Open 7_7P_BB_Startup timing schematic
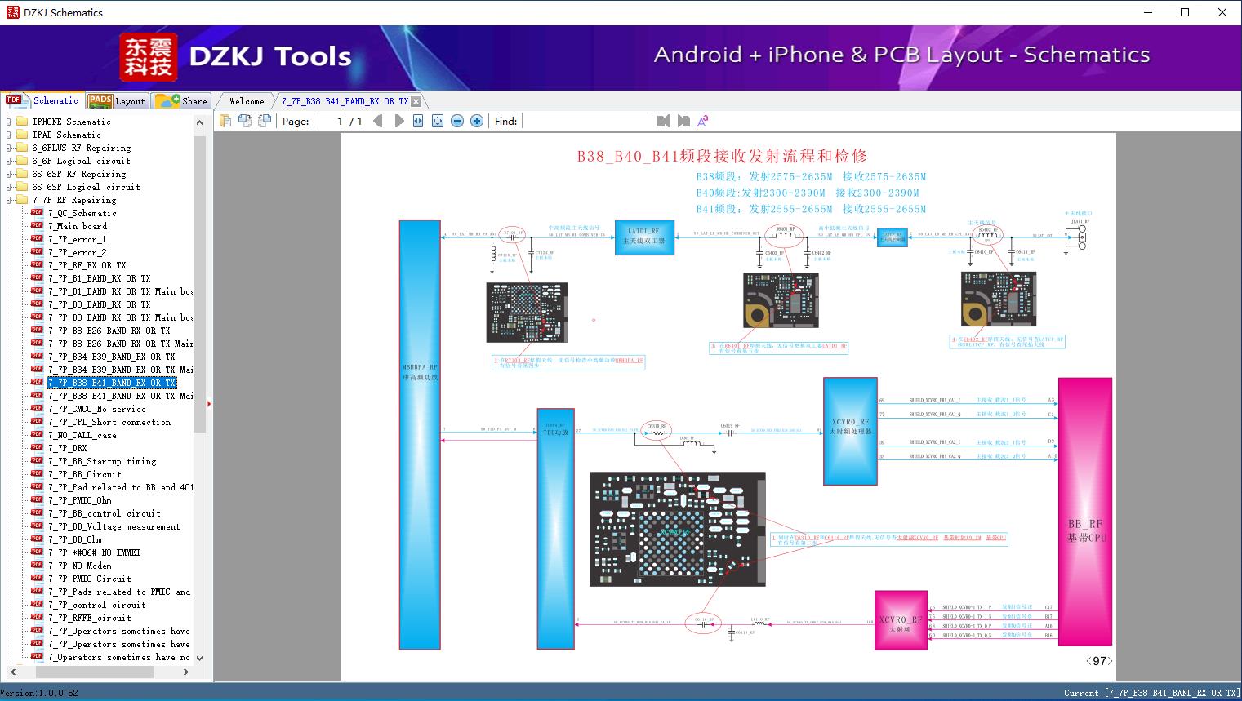The width and height of the screenshot is (1242, 701). coord(102,461)
